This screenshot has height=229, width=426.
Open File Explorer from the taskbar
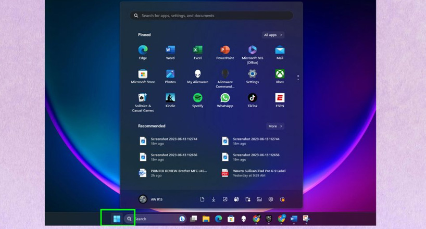click(x=206, y=219)
